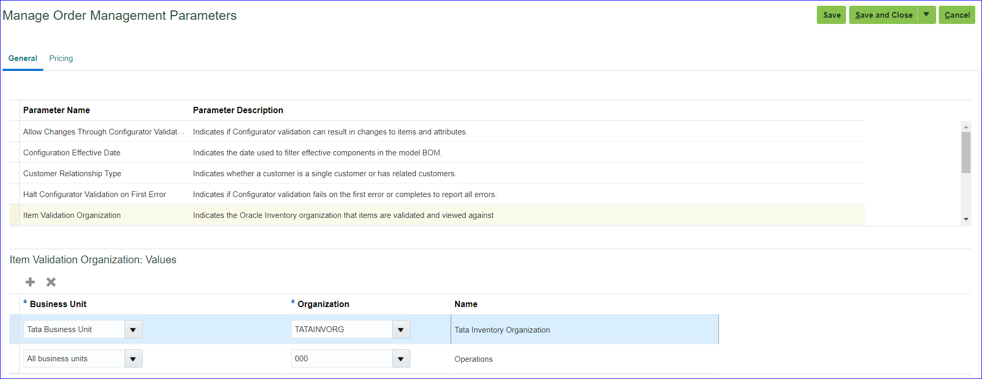Cancel the parameter changes
This screenshot has height=379, width=982.
[956, 15]
